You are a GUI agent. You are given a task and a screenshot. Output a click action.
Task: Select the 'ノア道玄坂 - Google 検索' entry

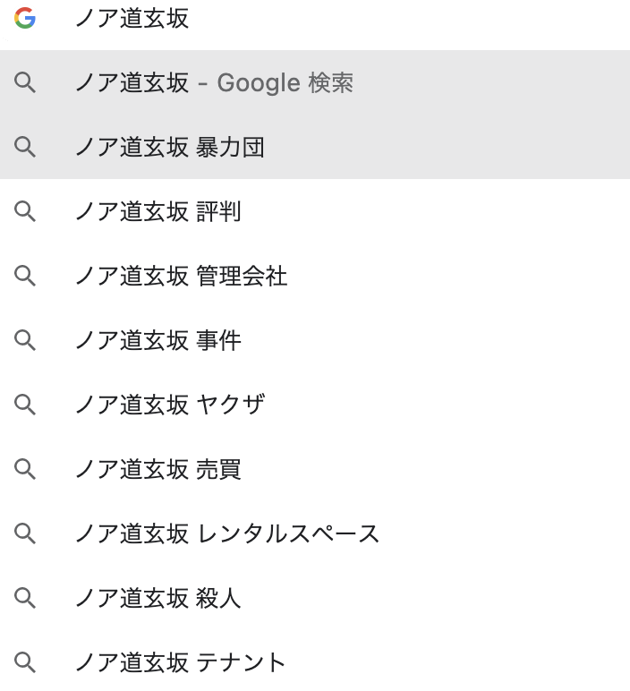click(x=315, y=82)
